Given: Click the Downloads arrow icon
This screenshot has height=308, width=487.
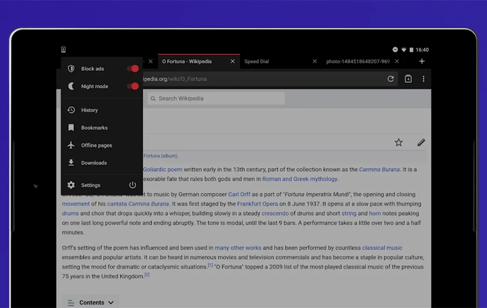Looking at the screenshot, I should (x=71, y=163).
